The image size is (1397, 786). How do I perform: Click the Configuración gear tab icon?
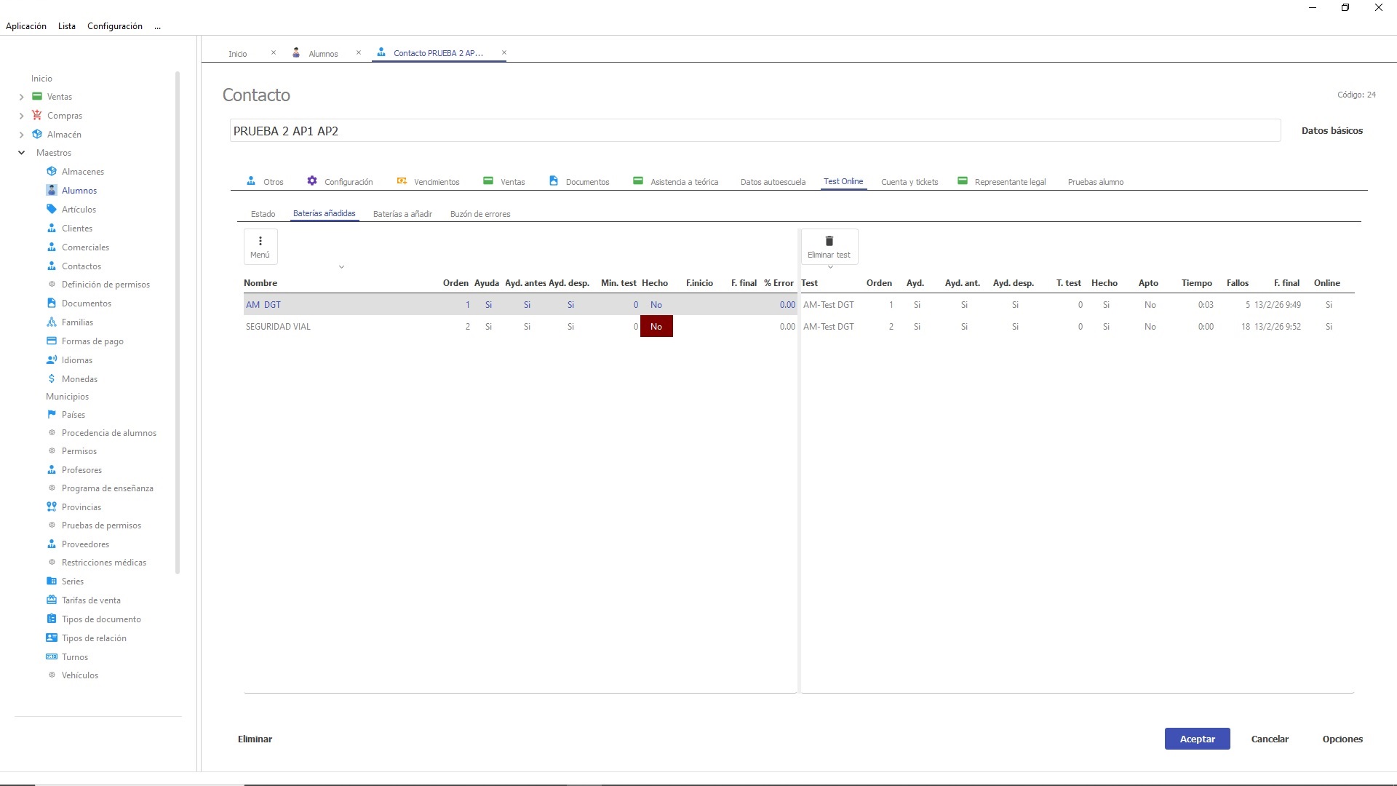[x=312, y=180]
